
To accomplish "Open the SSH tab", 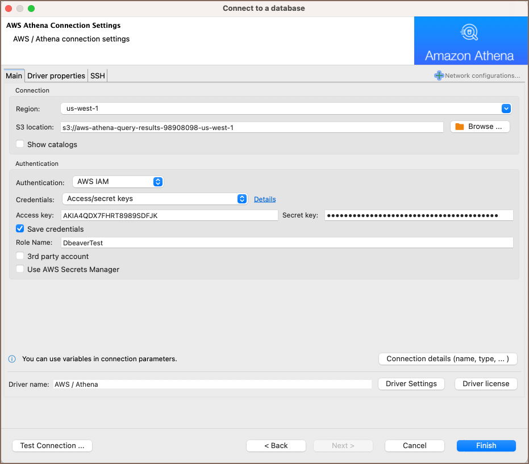I will (98, 76).
